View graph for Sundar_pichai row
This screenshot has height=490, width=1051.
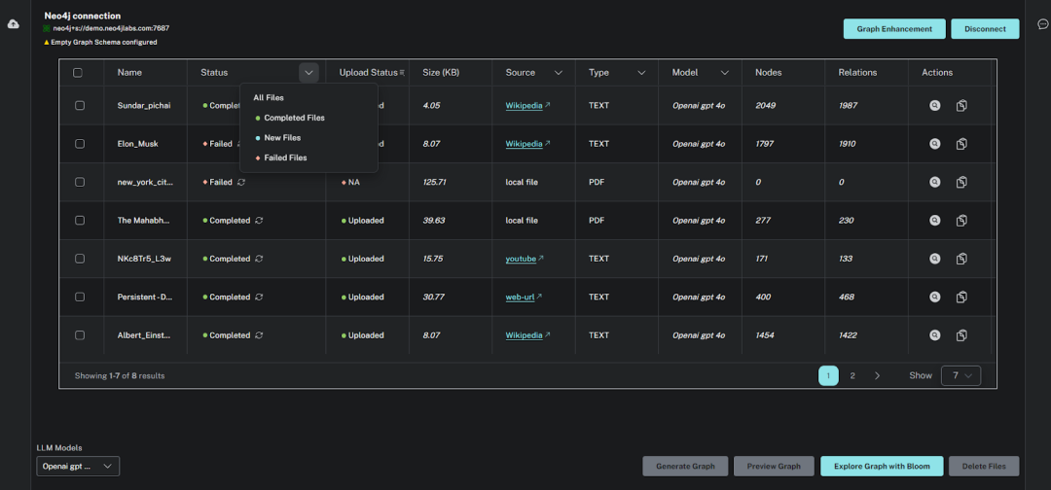[x=934, y=105]
